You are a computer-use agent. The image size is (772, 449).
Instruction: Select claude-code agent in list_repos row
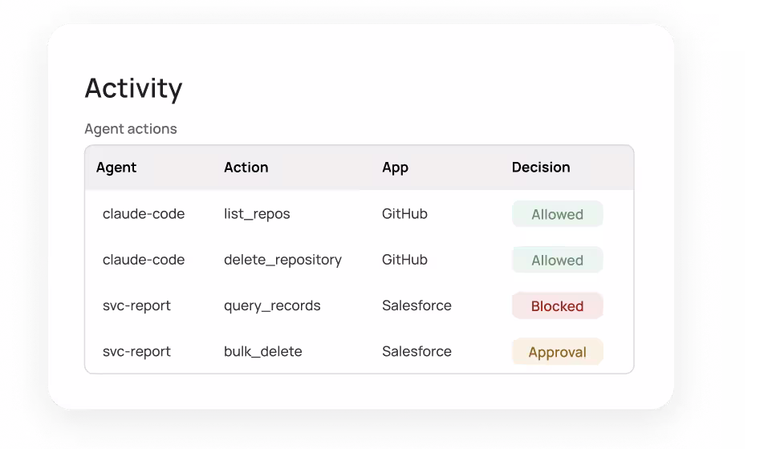pos(144,214)
